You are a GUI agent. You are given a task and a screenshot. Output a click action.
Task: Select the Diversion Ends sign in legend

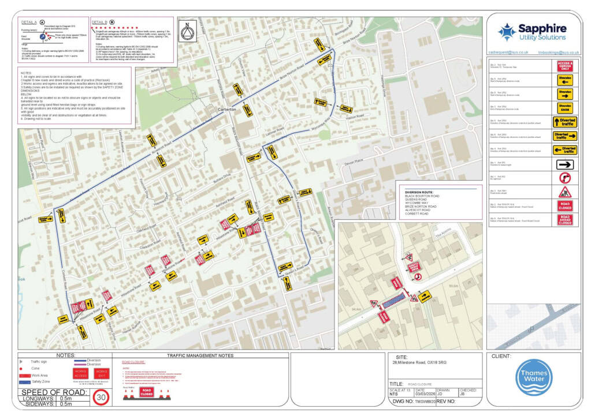(x=564, y=108)
